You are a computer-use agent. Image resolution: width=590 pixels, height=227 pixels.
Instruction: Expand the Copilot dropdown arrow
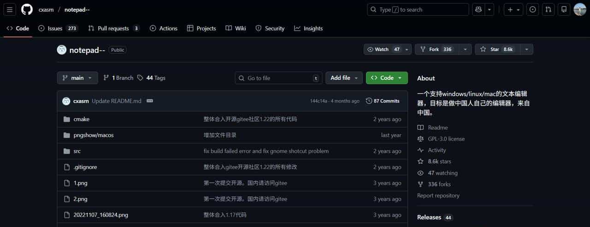[x=490, y=10]
